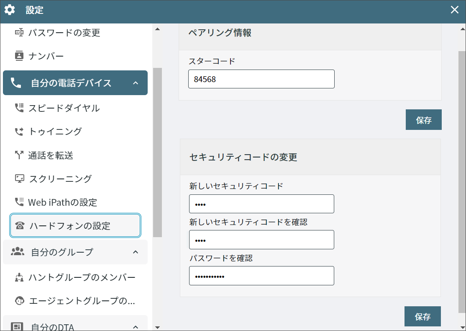Click the phone handset icon beside 自分の電話デバイス
466x331 pixels.
(16, 83)
